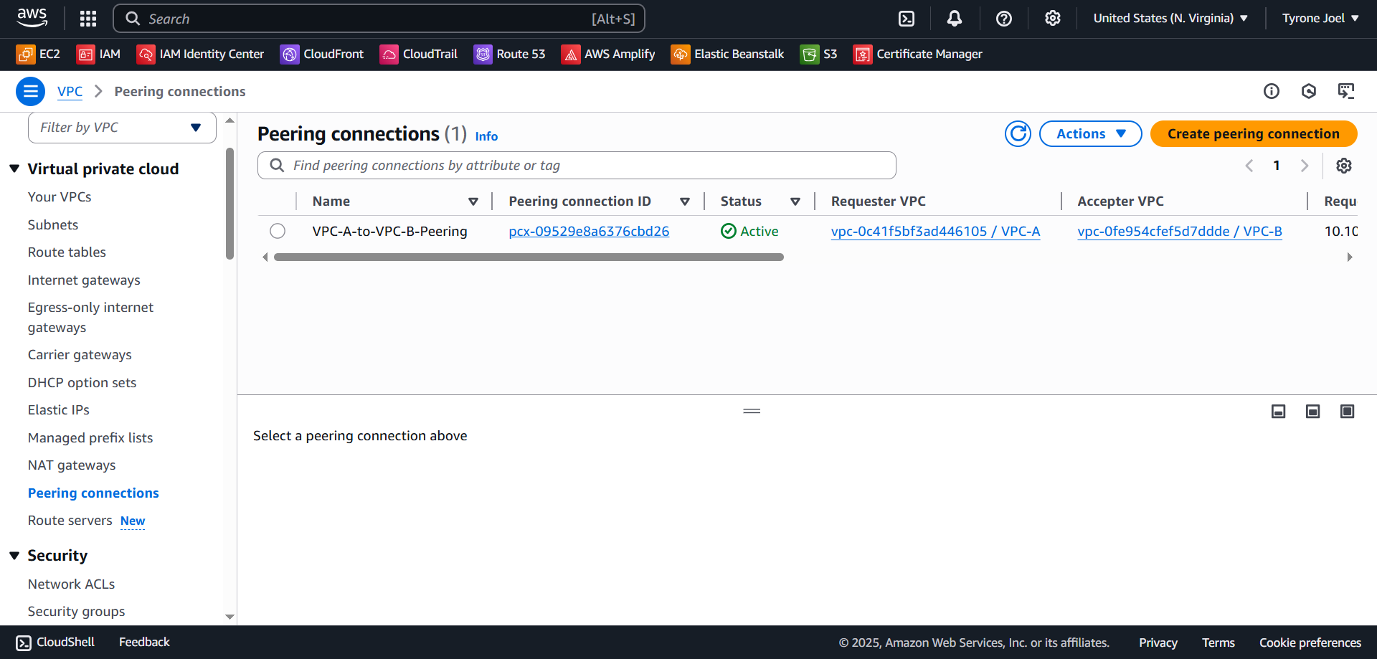1377x659 pixels.
Task: Open the navigation hamburger menu
Action: pyautogui.click(x=30, y=91)
